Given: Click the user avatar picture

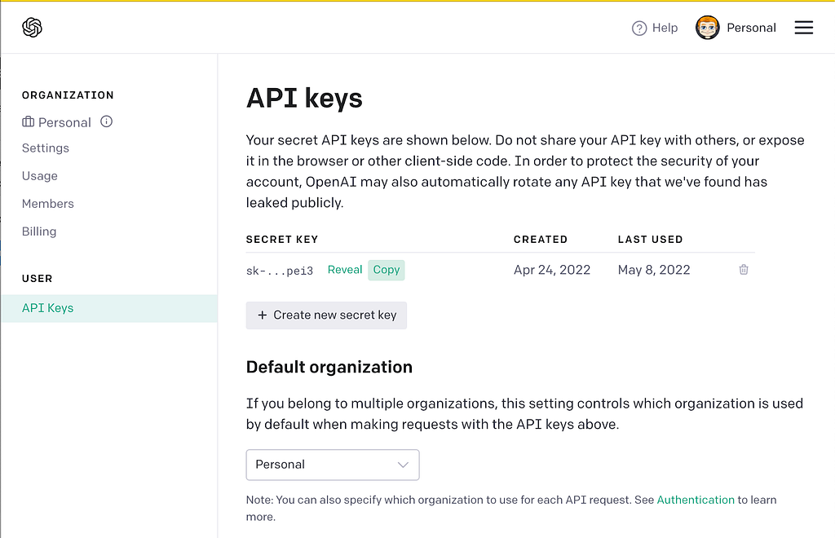Looking at the screenshot, I should tap(707, 28).
